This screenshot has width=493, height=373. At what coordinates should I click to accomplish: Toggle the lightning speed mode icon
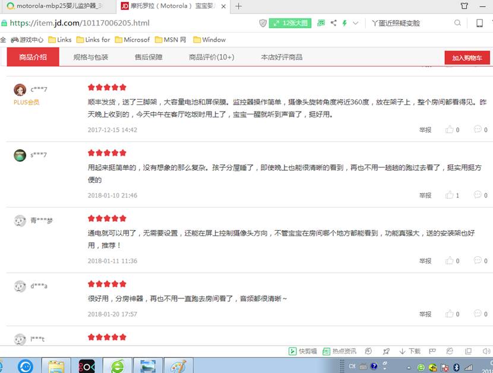345,23
